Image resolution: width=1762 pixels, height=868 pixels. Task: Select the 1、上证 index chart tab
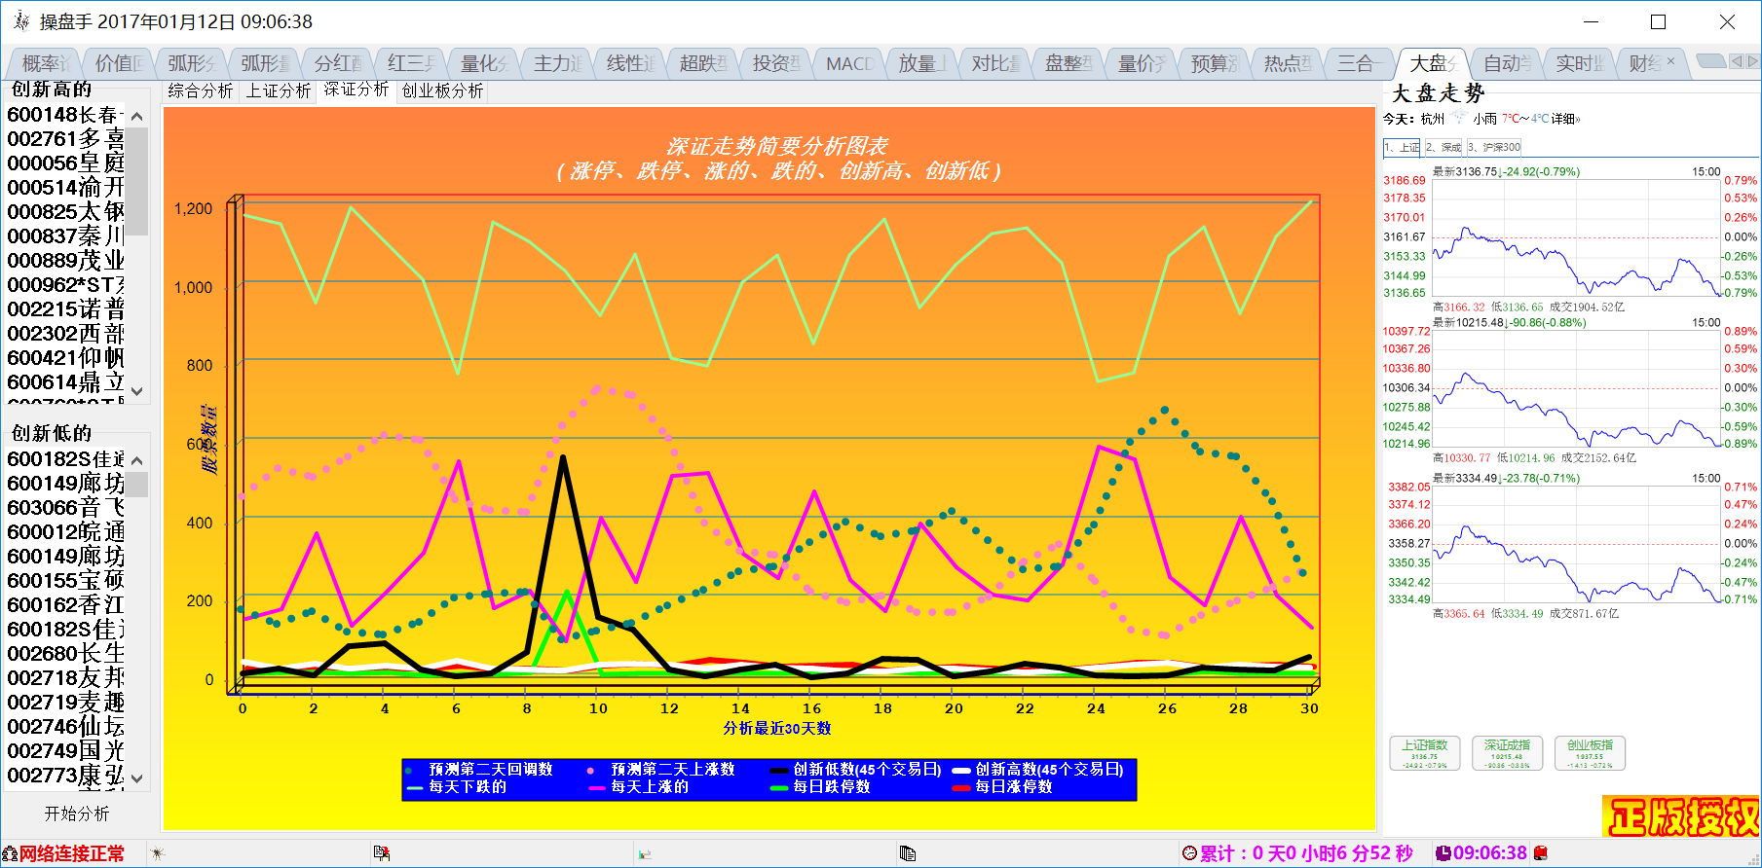click(1403, 147)
